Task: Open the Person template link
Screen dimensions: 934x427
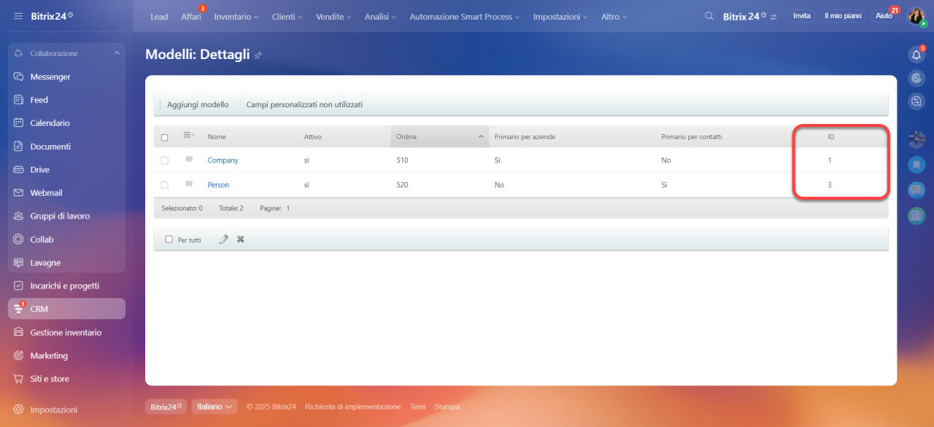Action: coord(218,185)
